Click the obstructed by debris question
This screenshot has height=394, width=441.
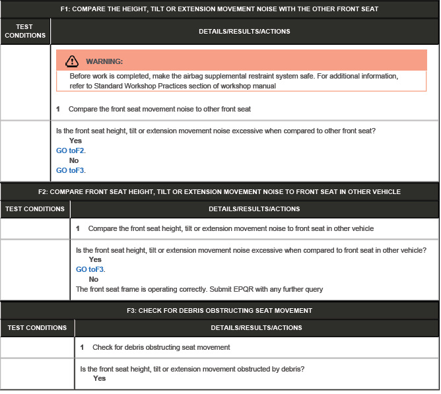coord(191,369)
